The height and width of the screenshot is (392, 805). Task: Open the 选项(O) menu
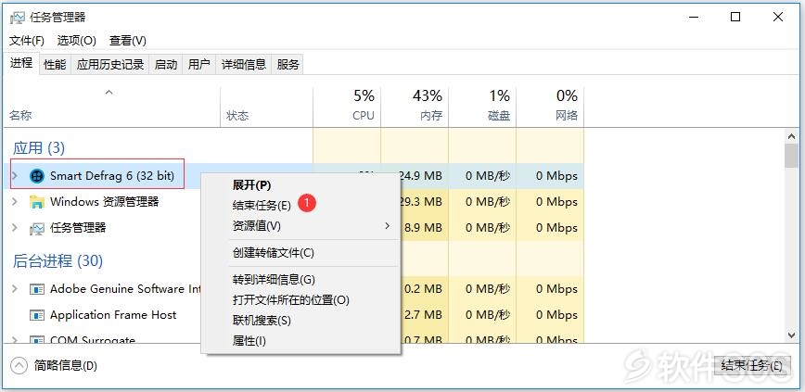[76, 41]
